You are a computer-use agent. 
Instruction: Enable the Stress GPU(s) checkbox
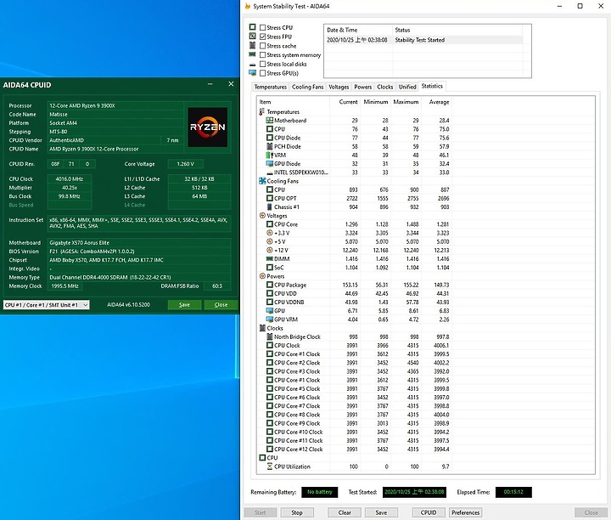[262, 73]
